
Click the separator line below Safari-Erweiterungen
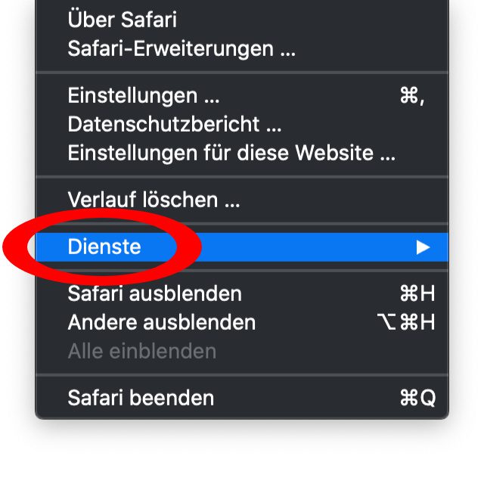point(242,73)
